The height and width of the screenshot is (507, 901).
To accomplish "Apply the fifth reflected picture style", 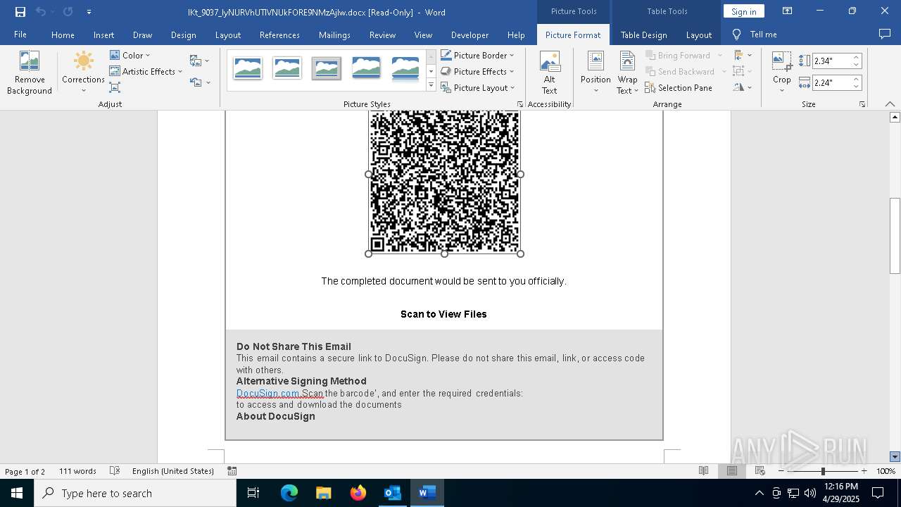I will coord(405,68).
